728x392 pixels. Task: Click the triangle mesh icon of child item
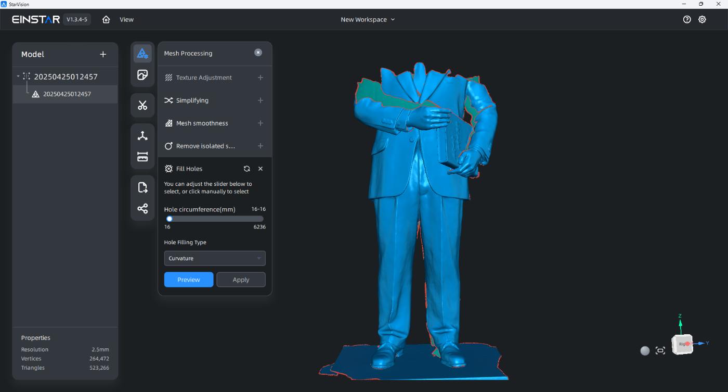pos(35,94)
